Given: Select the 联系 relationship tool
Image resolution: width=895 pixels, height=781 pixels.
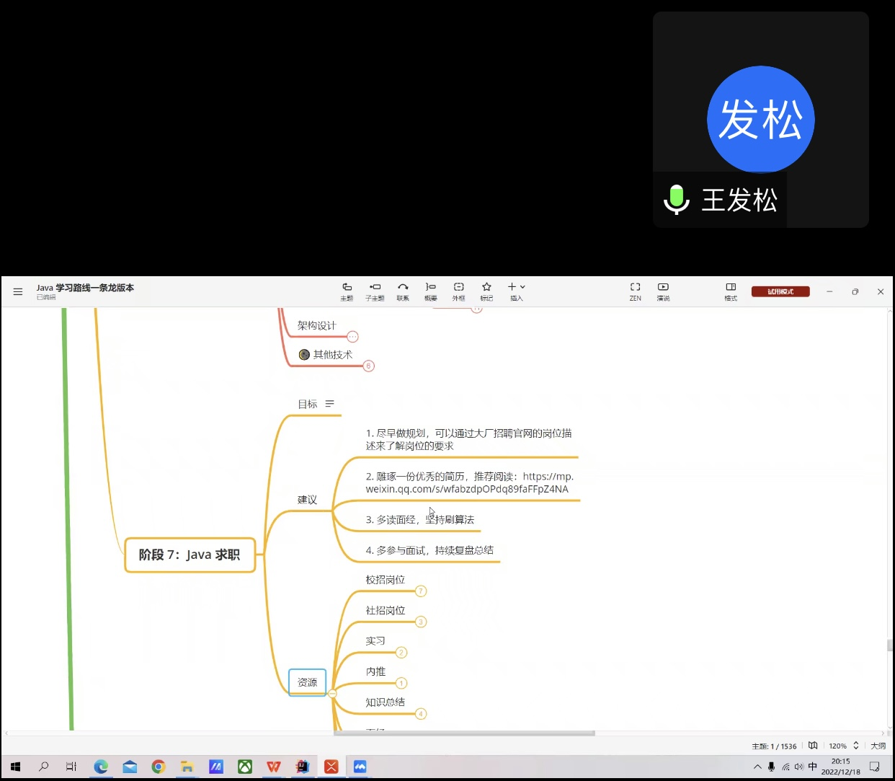Looking at the screenshot, I should click(403, 291).
